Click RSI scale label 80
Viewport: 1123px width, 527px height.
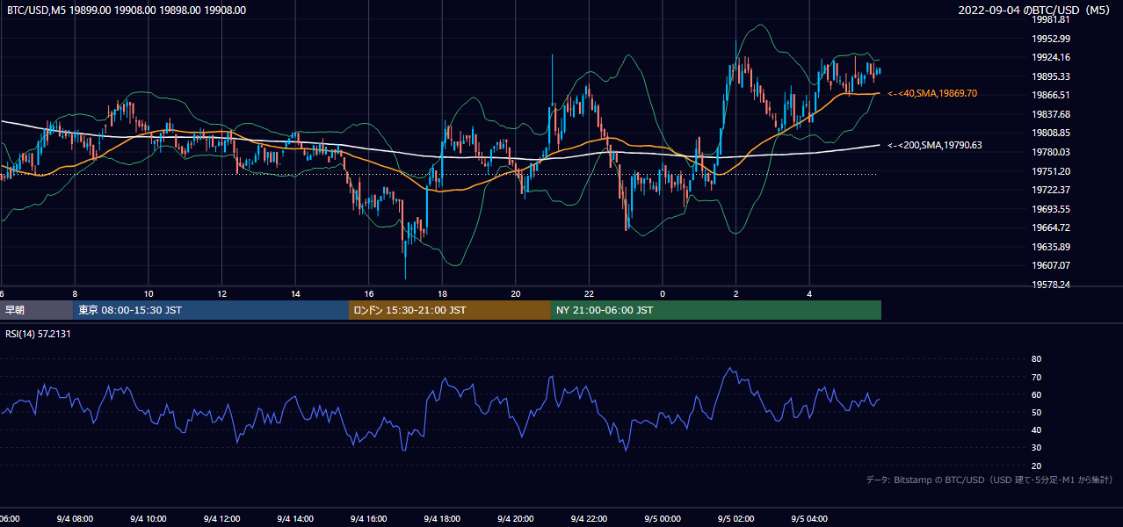coord(1036,359)
